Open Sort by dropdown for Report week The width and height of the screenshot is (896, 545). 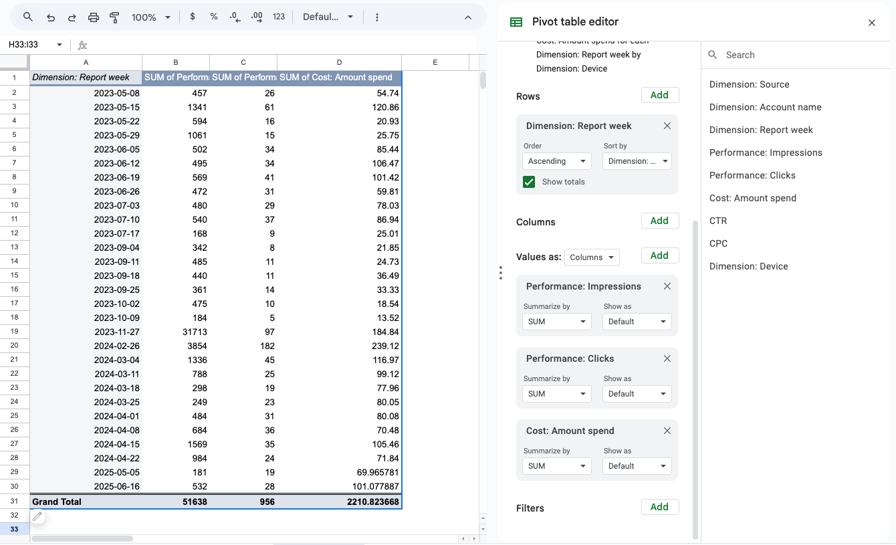(x=637, y=160)
